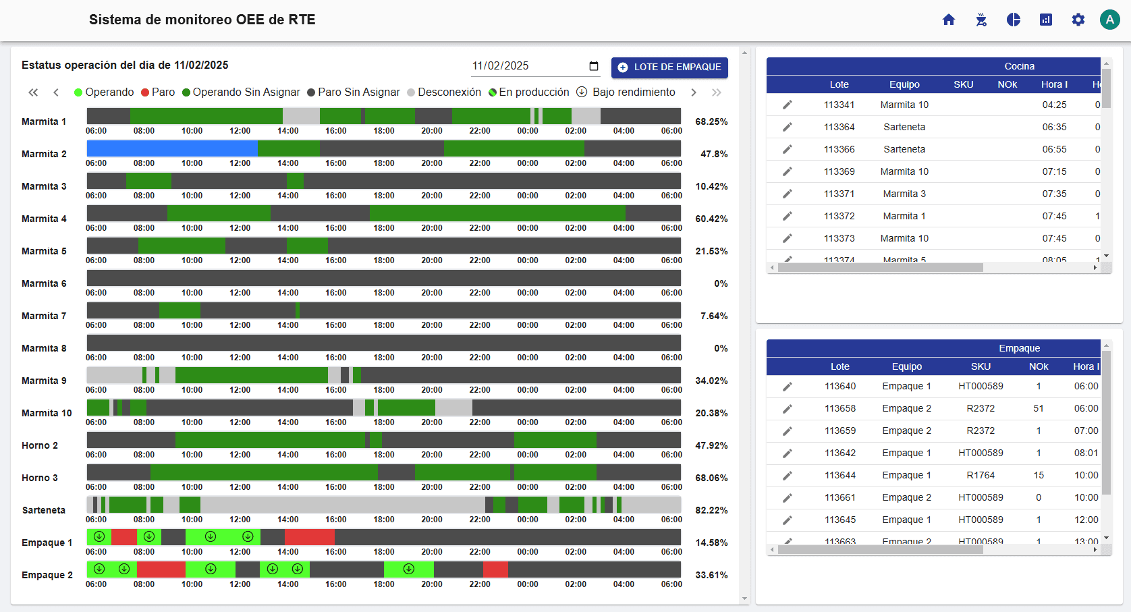
Task: Go to previous day with single left chevron
Action: point(56,92)
